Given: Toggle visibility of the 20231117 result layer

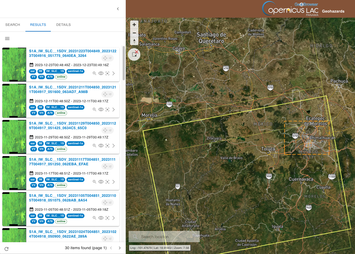Looking at the screenshot, I should [101, 182].
